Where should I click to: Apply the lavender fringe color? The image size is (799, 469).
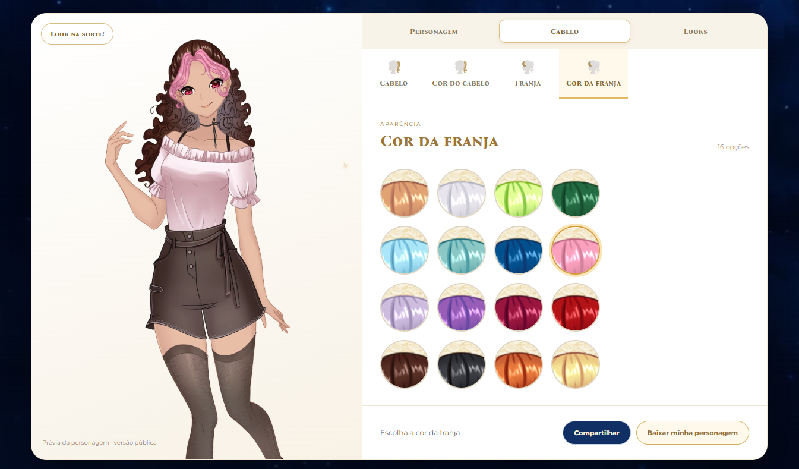coord(405,307)
